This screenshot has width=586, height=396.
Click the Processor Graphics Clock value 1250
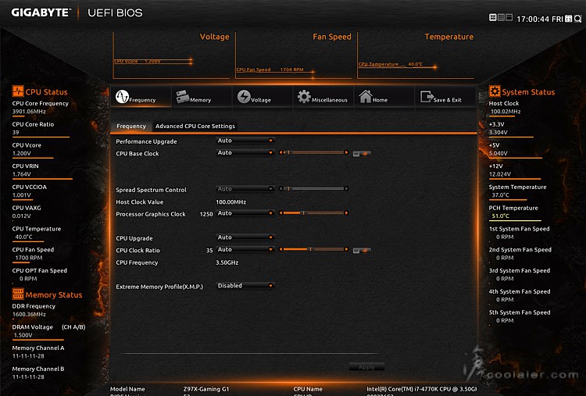pyautogui.click(x=206, y=214)
